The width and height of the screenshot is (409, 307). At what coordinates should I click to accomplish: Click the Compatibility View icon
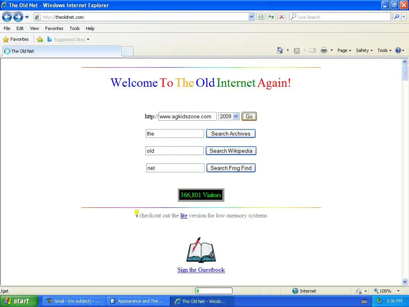click(x=261, y=17)
